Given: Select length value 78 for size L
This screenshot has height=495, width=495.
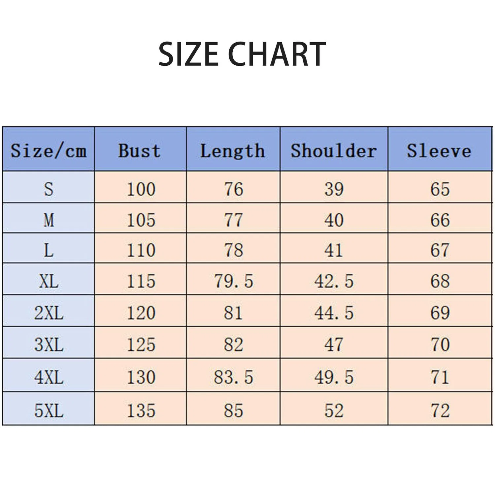Looking at the screenshot, I should (233, 250).
